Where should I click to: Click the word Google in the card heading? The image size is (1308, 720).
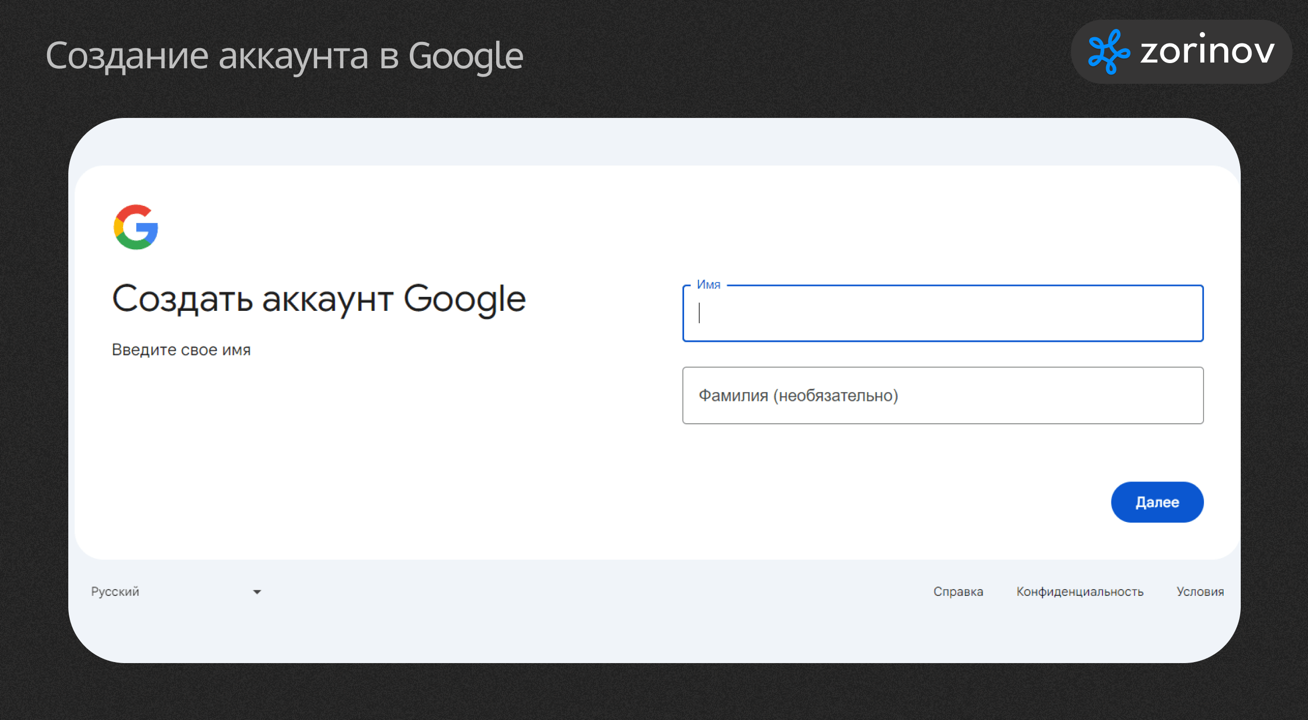(x=464, y=299)
